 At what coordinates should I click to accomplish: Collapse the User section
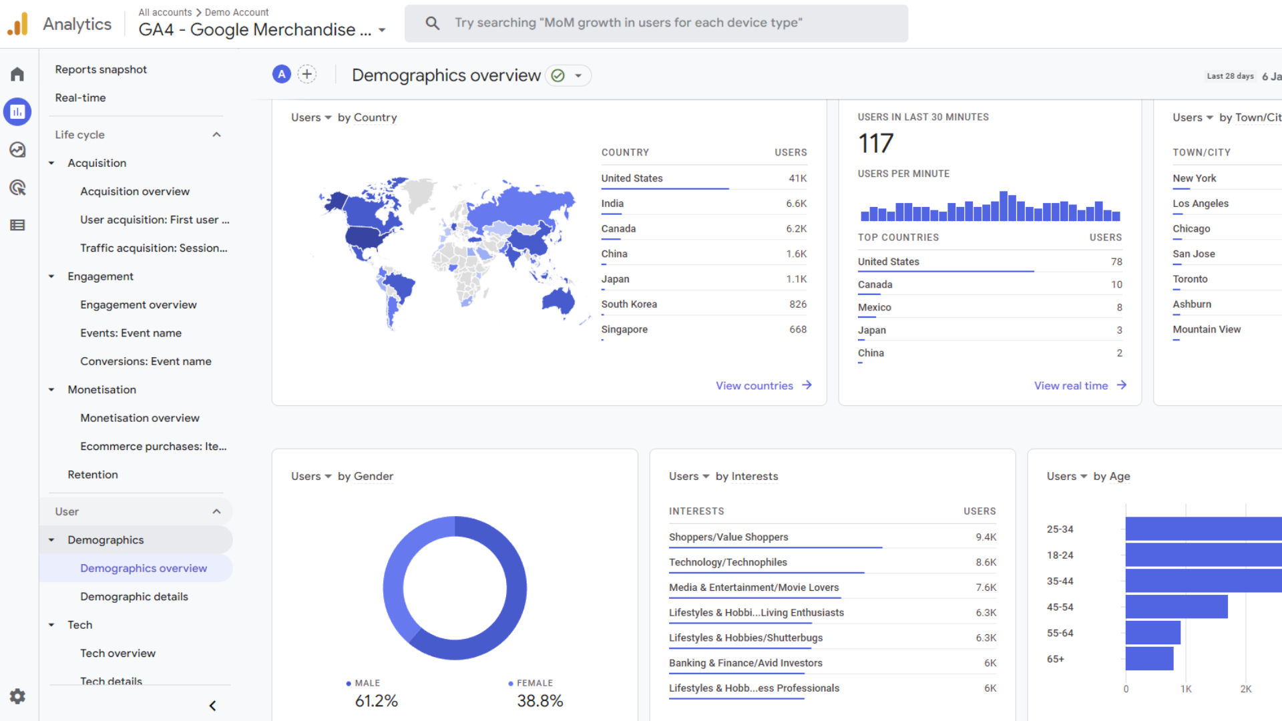coord(216,511)
